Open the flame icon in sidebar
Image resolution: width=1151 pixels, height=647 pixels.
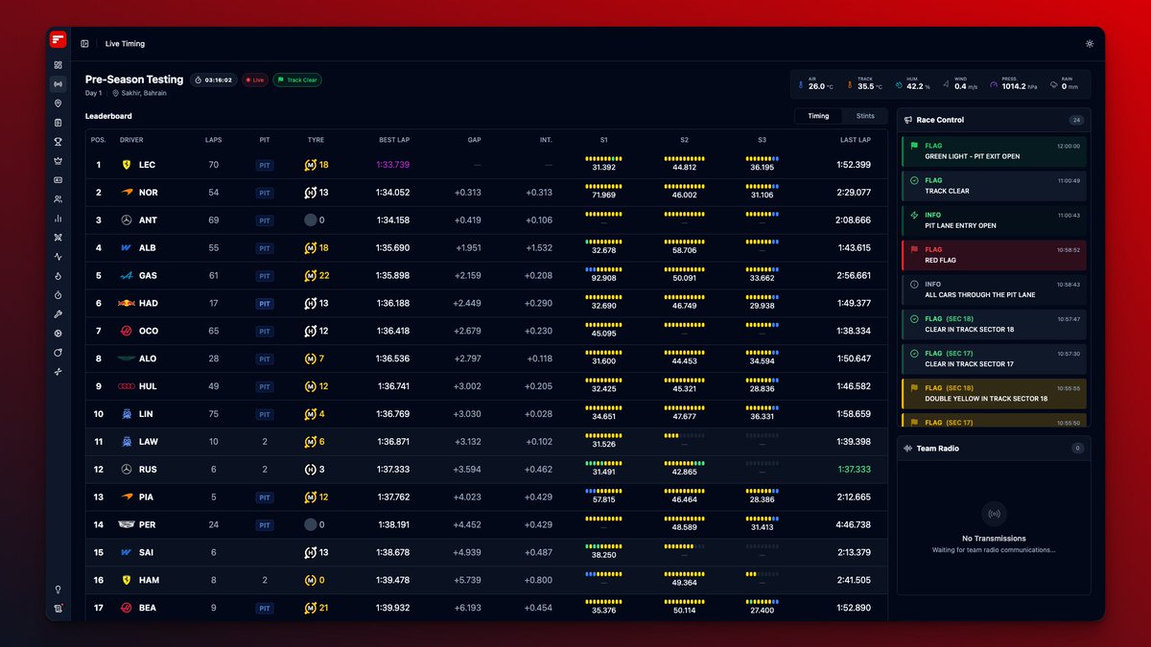point(59,276)
